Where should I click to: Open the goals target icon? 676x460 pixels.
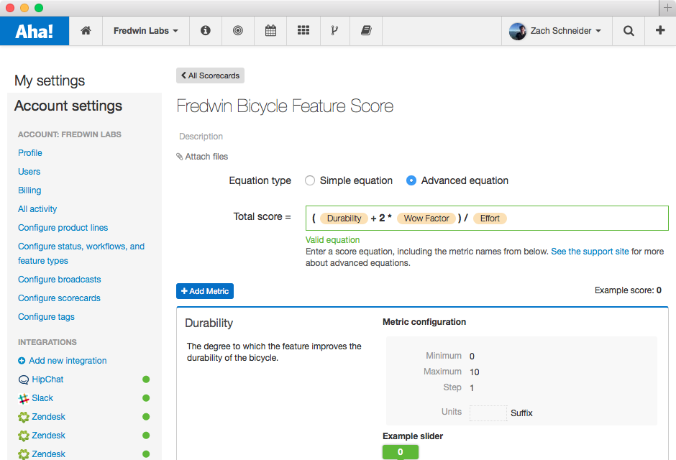tap(237, 31)
